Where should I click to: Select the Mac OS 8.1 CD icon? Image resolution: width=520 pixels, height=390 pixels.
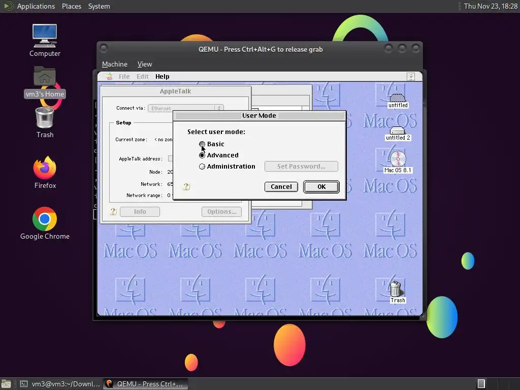(x=398, y=162)
